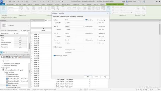161x91 pixels.
Task: Select Ascending for first Then by row
Action: [x=86, y=27]
